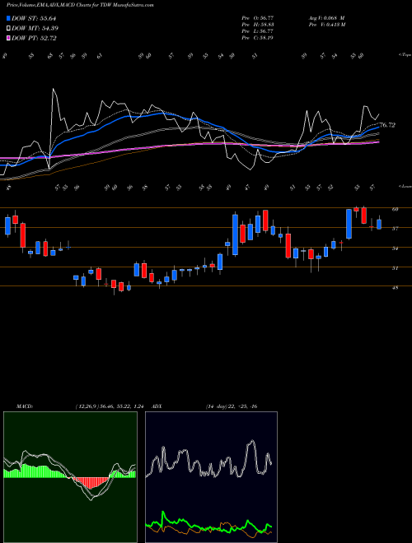This screenshot has width=412, height=543.
Task: Select the DOW MT: 54.39 legend text
Action: pos(35,29)
